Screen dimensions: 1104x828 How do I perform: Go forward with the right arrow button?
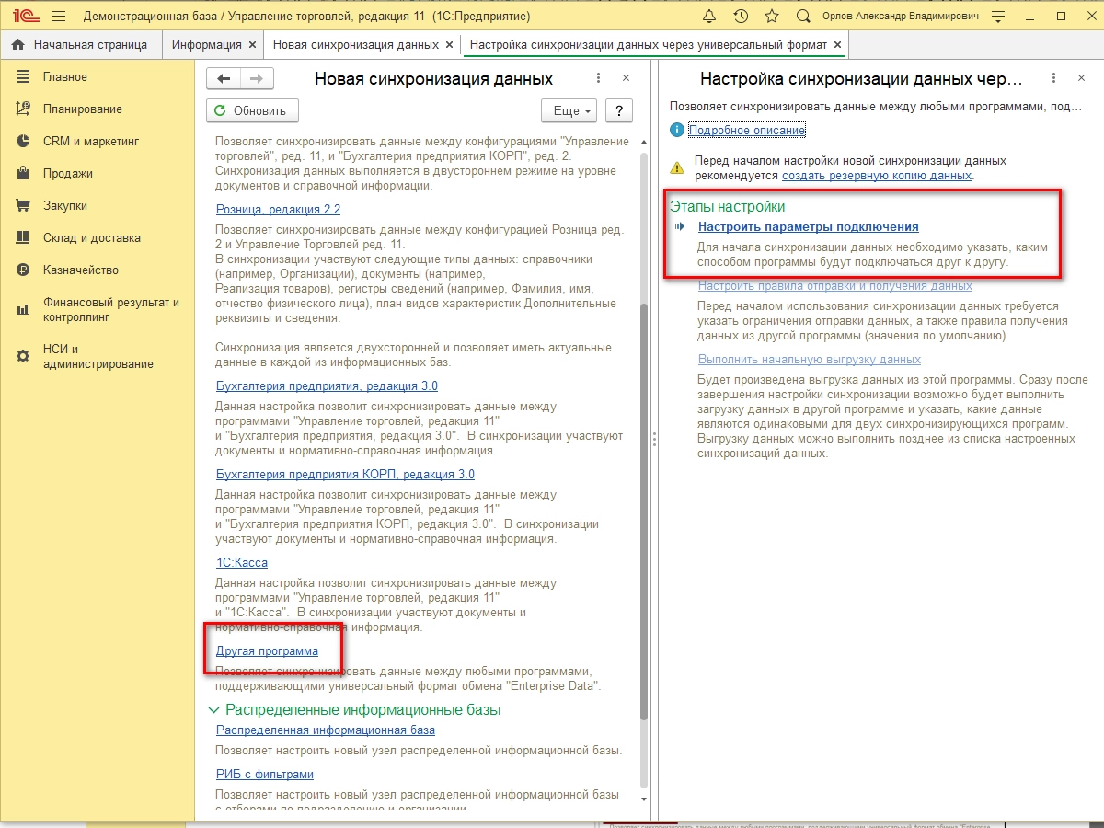[x=257, y=79]
